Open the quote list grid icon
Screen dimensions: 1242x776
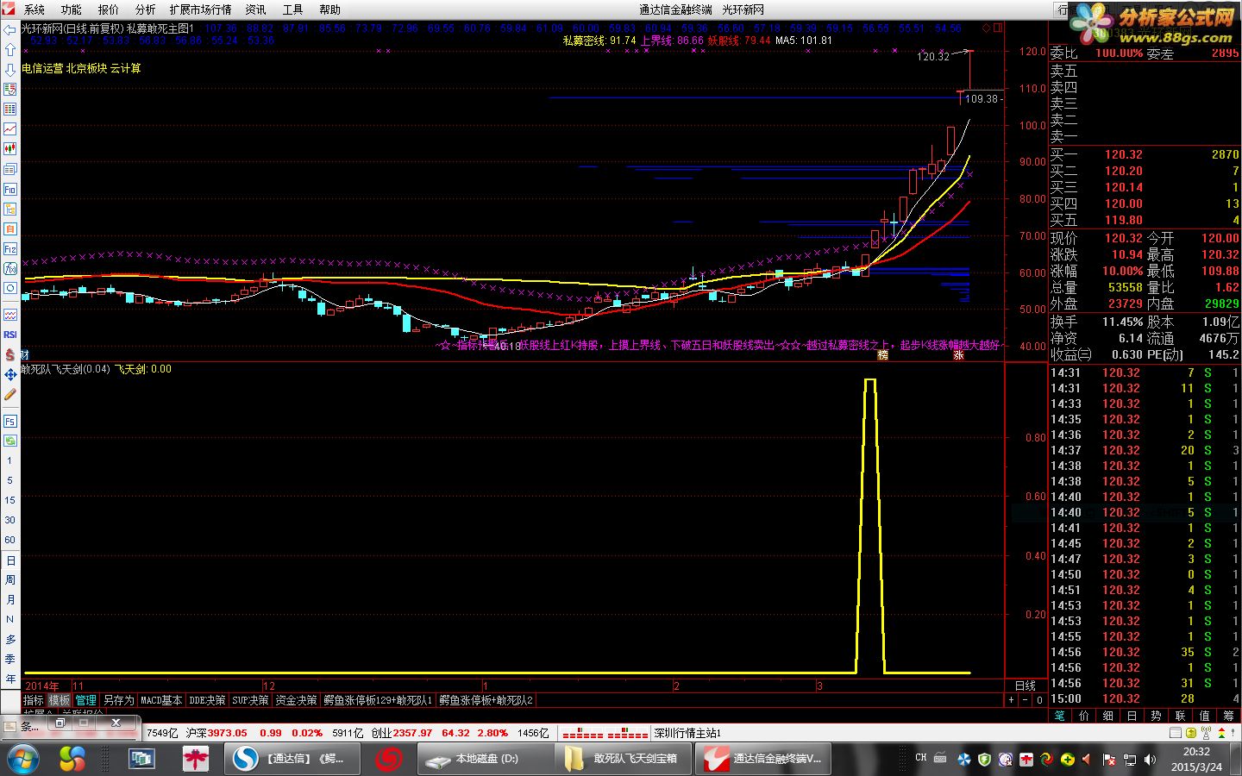pos(10,110)
